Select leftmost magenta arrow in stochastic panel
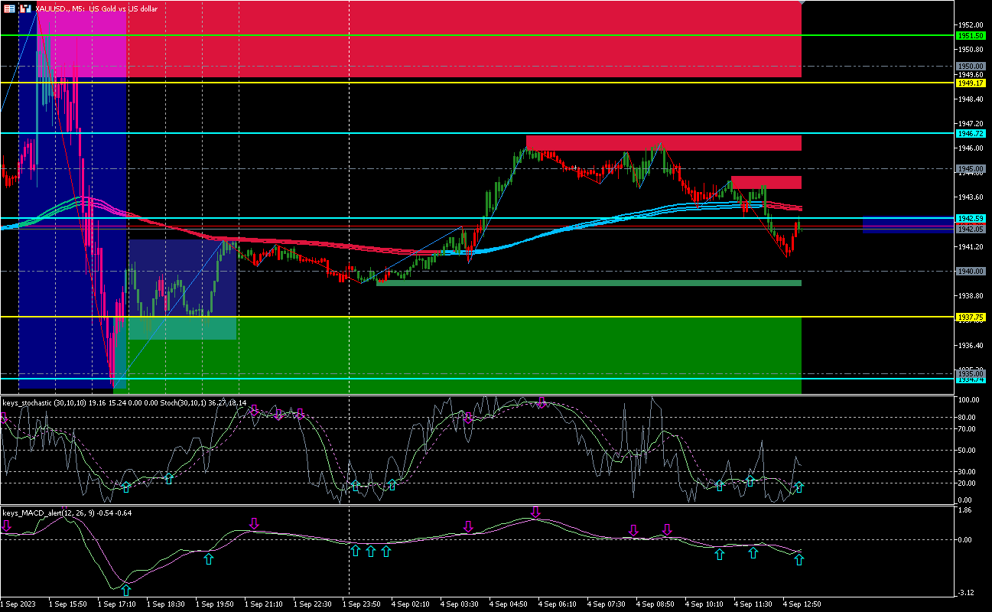 [4, 417]
